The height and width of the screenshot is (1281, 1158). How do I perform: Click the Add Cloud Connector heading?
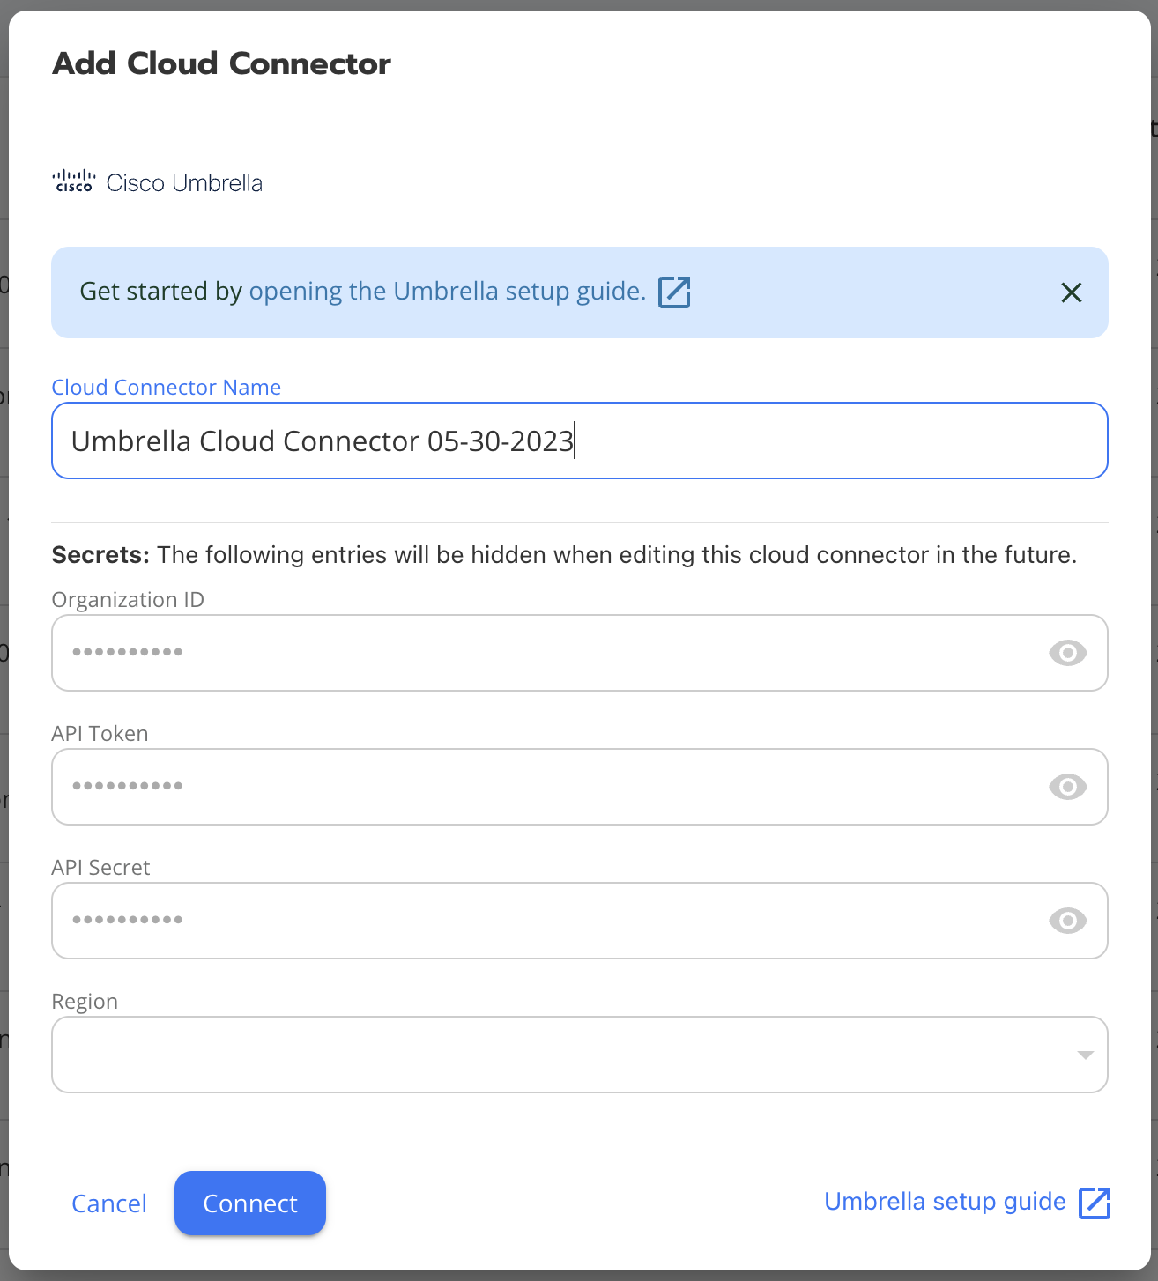coord(221,63)
